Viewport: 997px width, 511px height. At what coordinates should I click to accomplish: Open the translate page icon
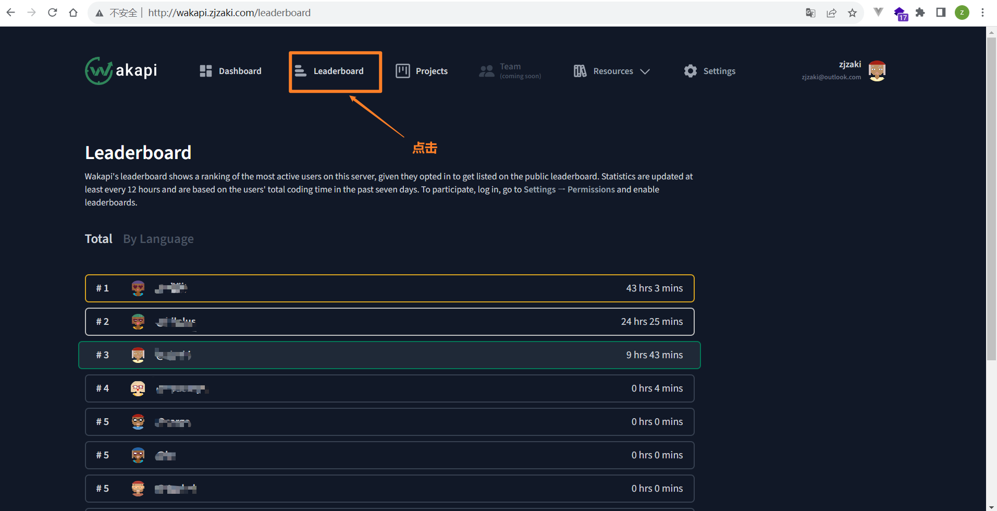tap(810, 13)
